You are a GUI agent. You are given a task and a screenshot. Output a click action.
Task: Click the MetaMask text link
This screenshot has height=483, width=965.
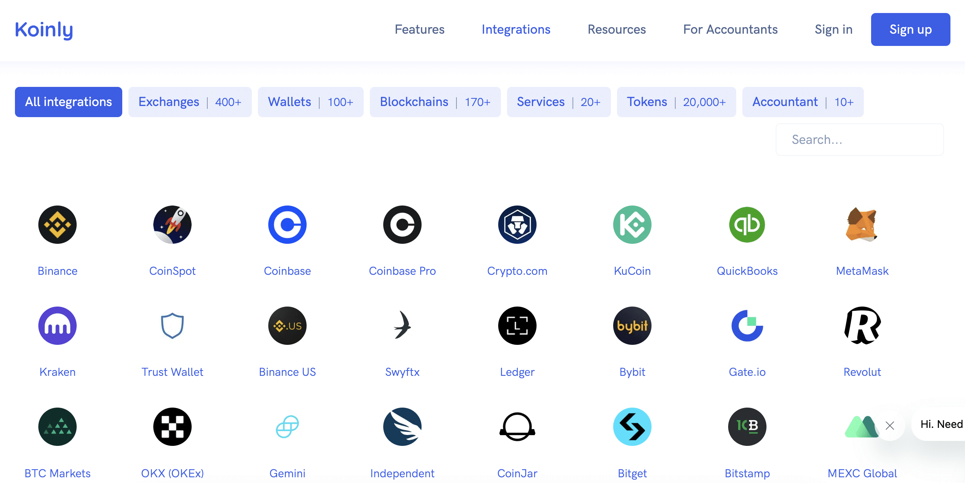coord(862,271)
